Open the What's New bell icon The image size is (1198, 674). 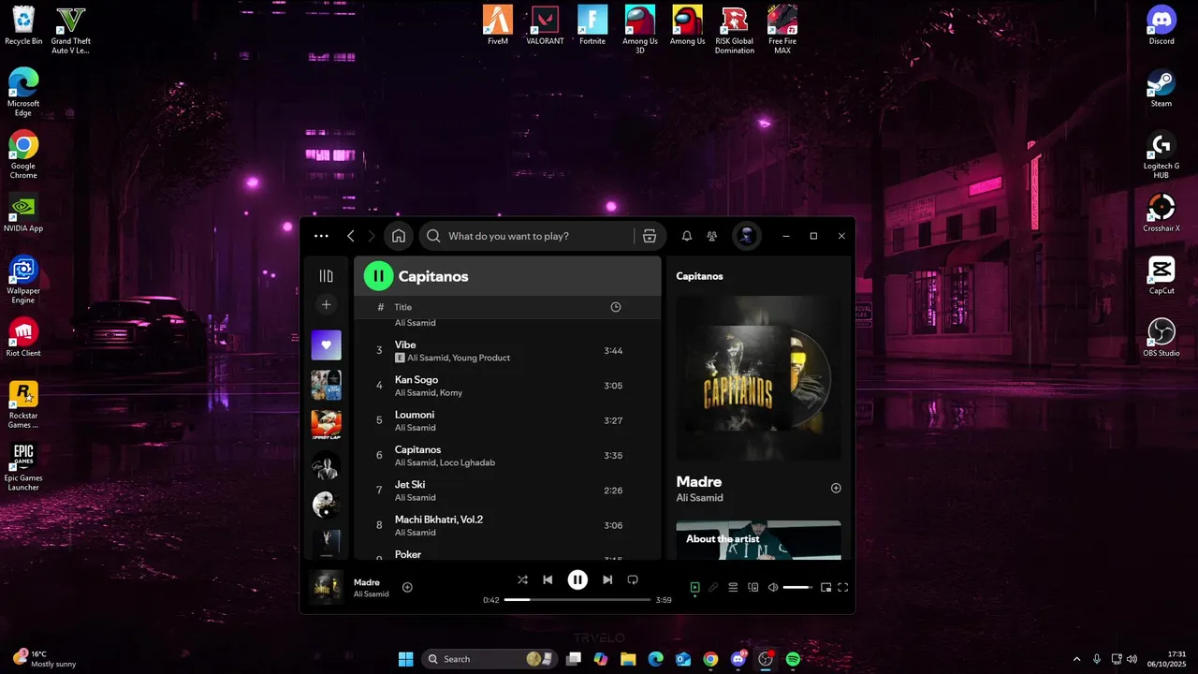tap(686, 236)
